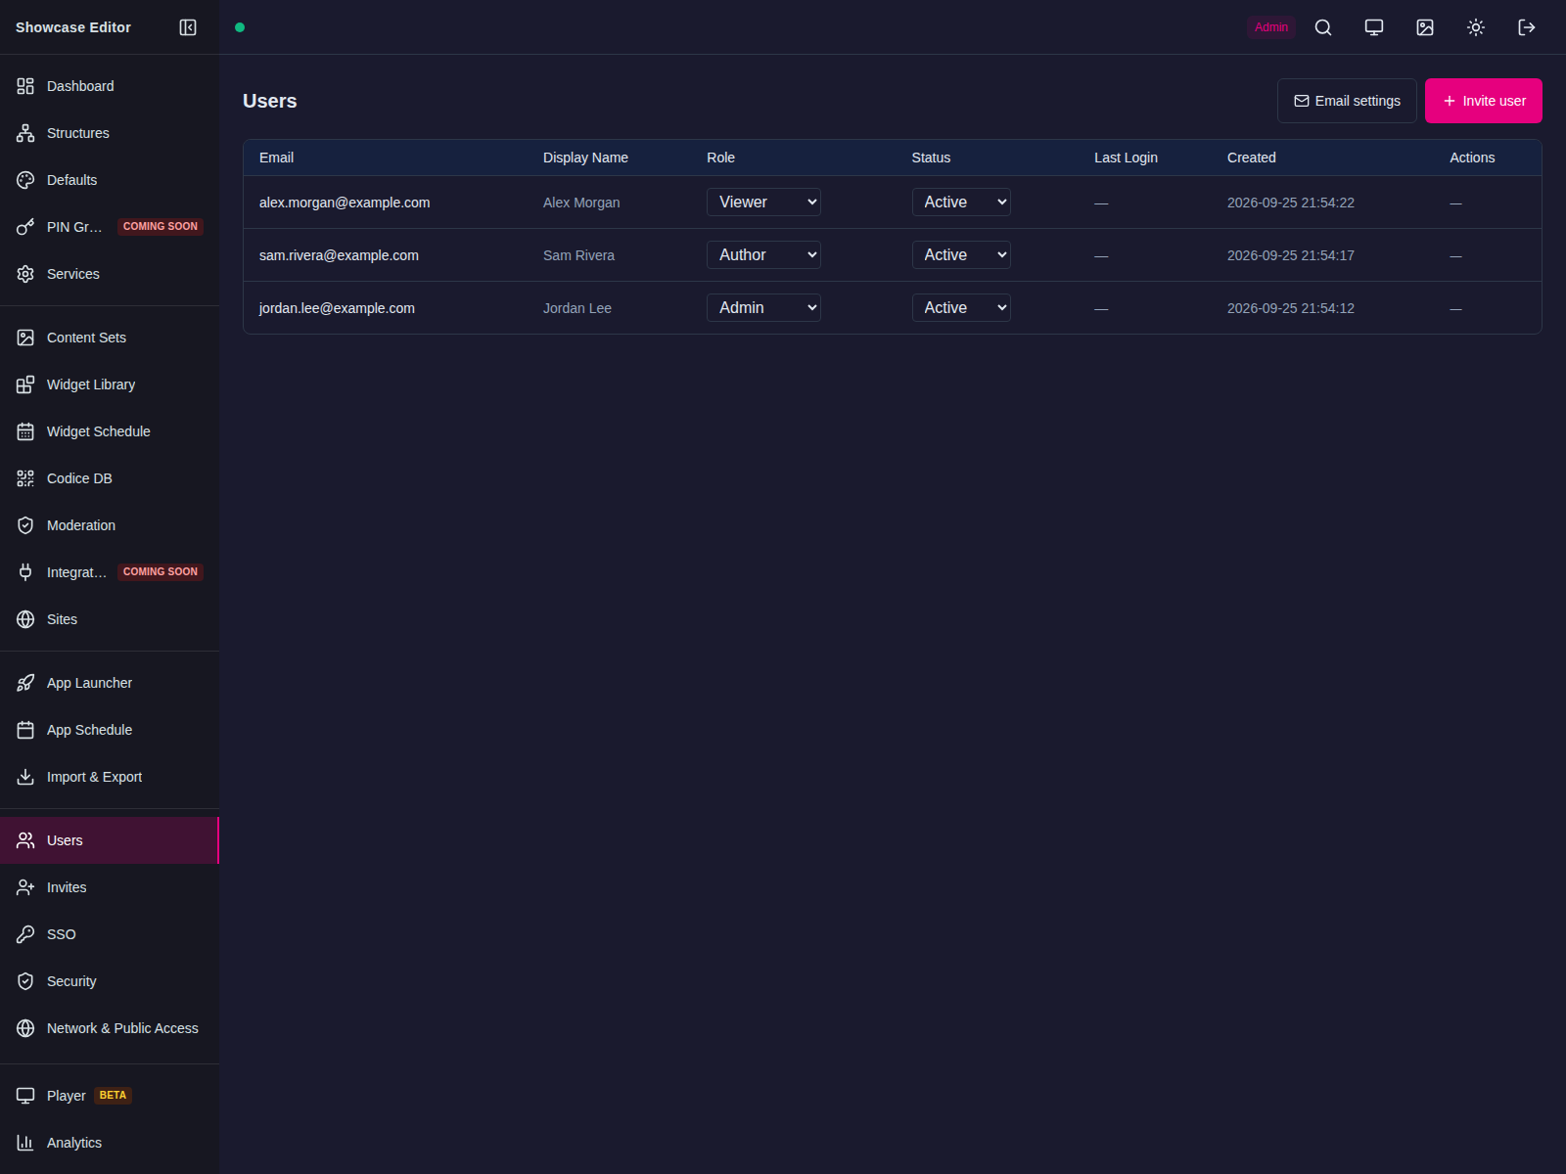This screenshot has height=1174, width=1566.
Task: Click the Admin badge in header
Action: pos(1271,27)
